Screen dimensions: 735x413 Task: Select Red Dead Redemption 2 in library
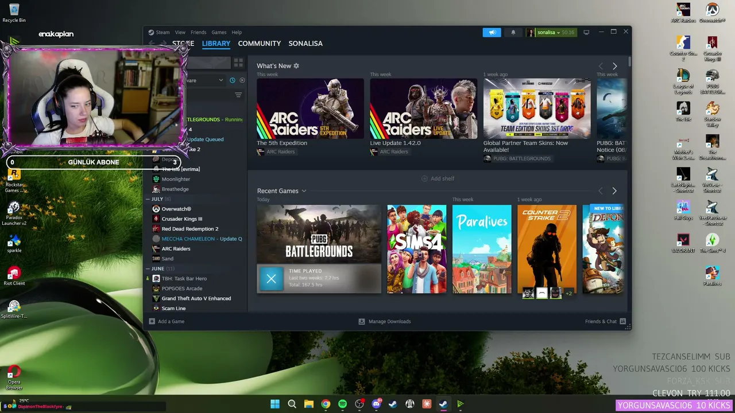point(190,229)
